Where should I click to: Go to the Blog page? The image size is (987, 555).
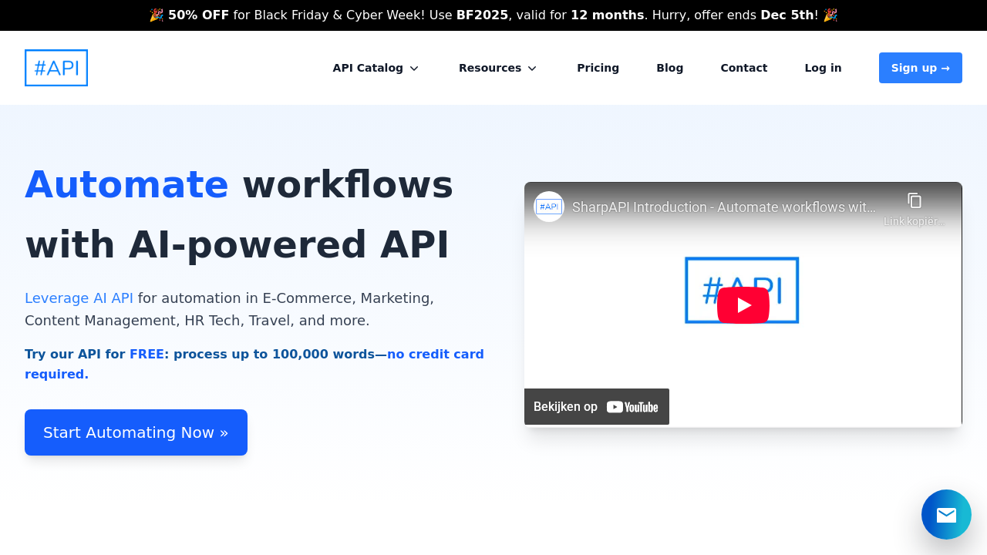pyautogui.click(x=669, y=68)
